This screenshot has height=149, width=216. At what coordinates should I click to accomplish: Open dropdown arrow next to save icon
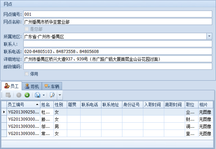(44, 95)
